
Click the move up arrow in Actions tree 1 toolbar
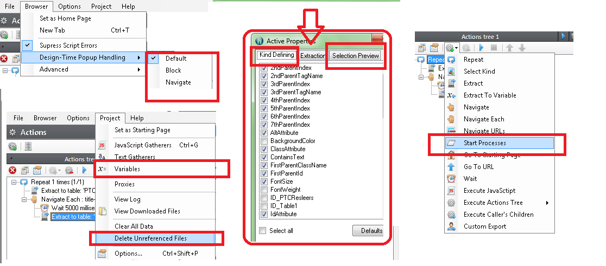(x=509, y=48)
